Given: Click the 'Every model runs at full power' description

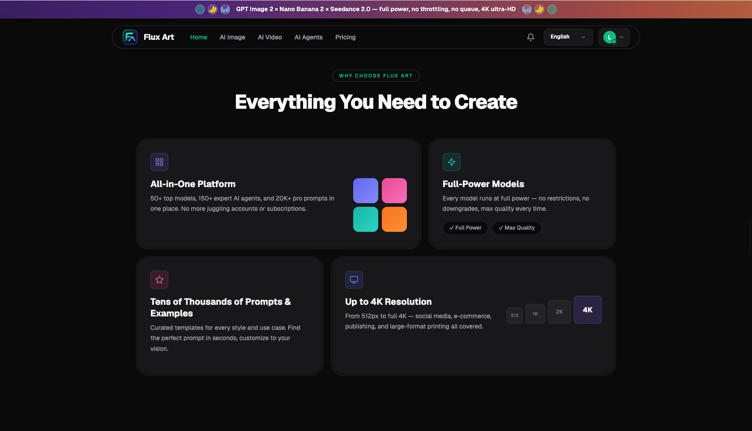Looking at the screenshot, I should click(x=516, y=204).
